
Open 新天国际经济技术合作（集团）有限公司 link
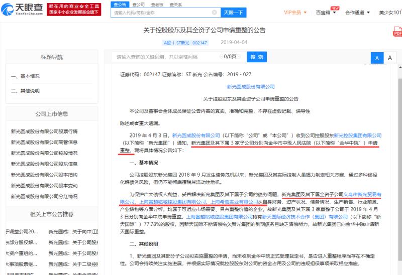coord(305,217)
